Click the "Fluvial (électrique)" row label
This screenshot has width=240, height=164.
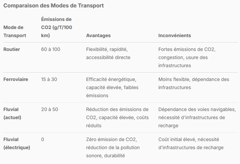point(17,143)
